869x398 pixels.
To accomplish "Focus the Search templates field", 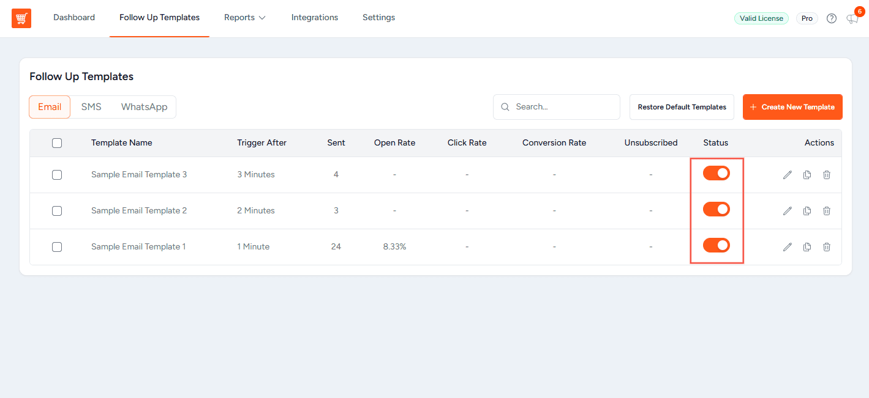I will coord(557,107).
